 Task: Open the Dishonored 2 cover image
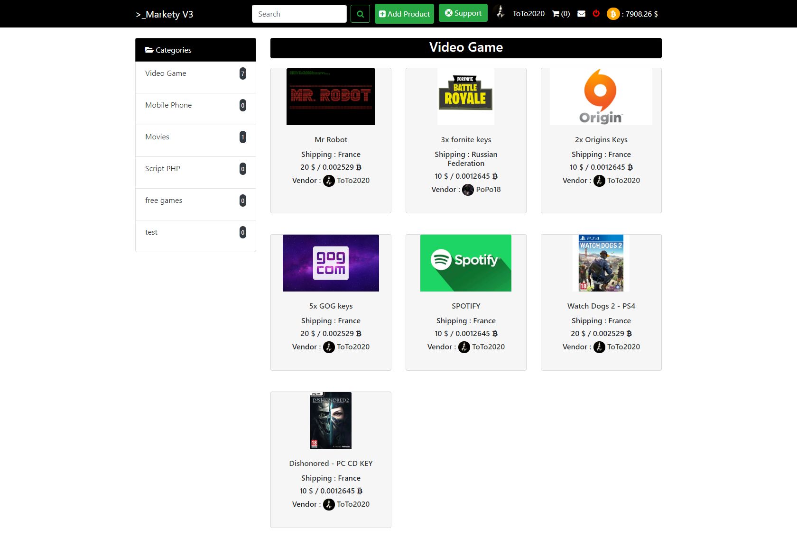(x=331, y=420)
